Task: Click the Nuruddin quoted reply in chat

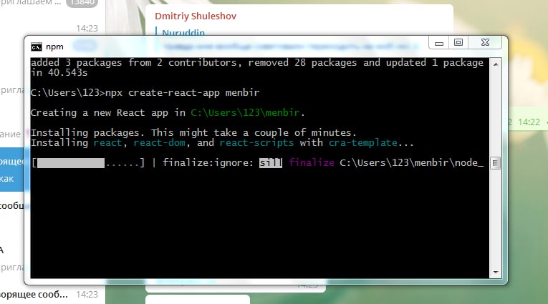Action: point(183,32)
